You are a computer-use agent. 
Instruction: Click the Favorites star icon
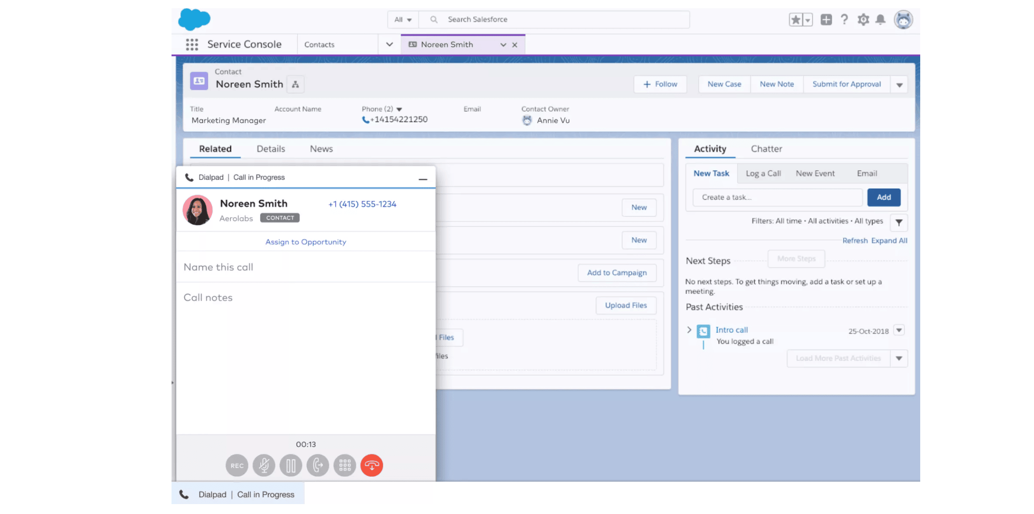point(796,20)
